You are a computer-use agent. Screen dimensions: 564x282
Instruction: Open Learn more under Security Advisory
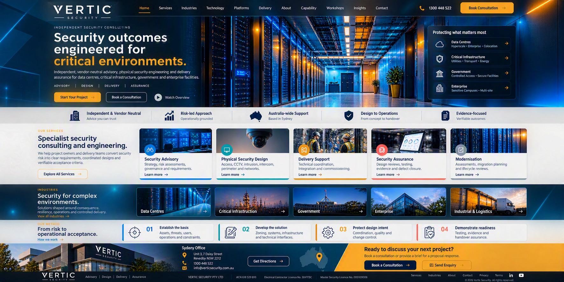(156, 175)
